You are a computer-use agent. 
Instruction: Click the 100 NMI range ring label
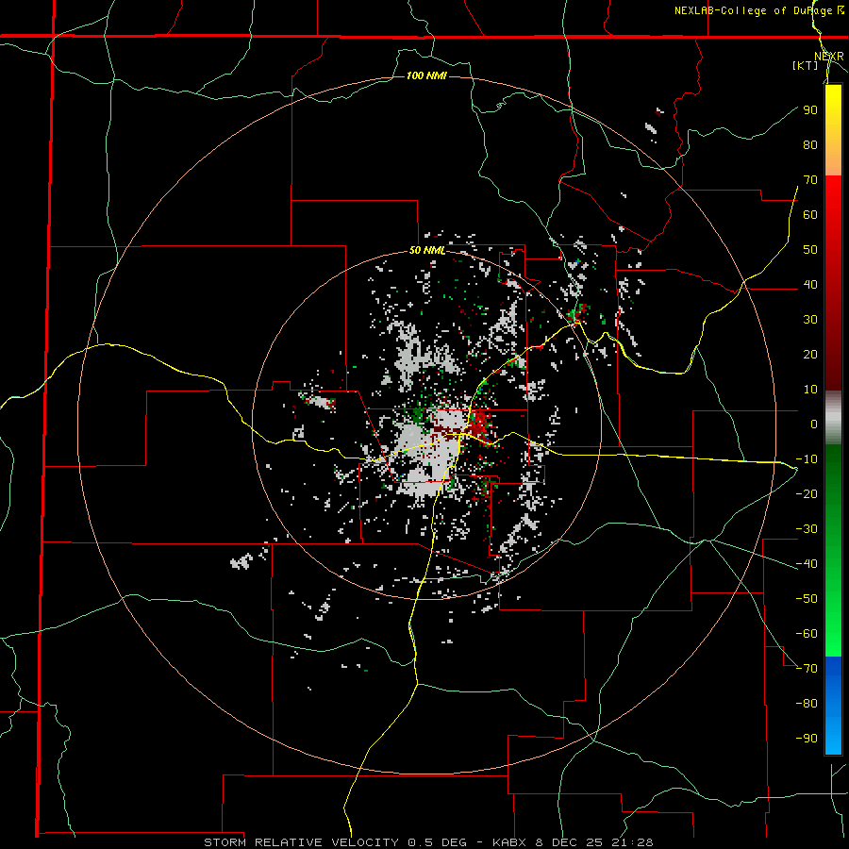click(x=426, y=75)
